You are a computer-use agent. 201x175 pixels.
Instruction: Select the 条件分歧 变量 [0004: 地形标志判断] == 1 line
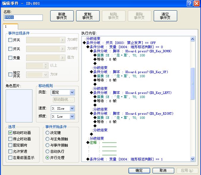(125, 159)
